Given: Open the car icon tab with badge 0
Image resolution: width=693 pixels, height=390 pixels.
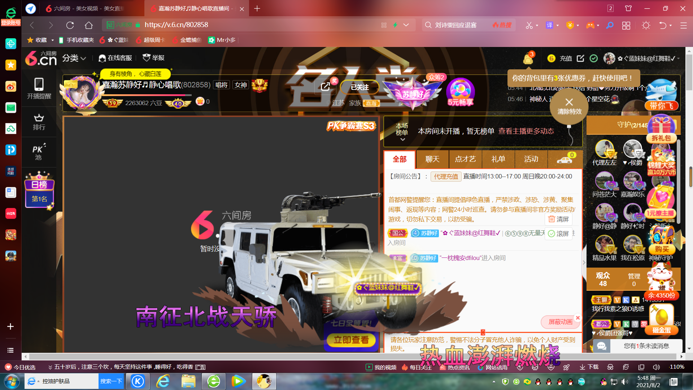Looking at the screenshot, I should pyautogui.click(x=565, y=159).
